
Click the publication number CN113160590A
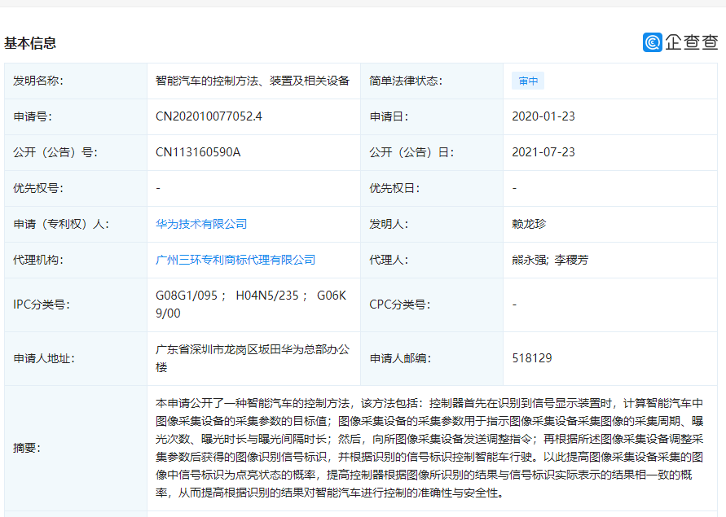[x=200, y=152]
